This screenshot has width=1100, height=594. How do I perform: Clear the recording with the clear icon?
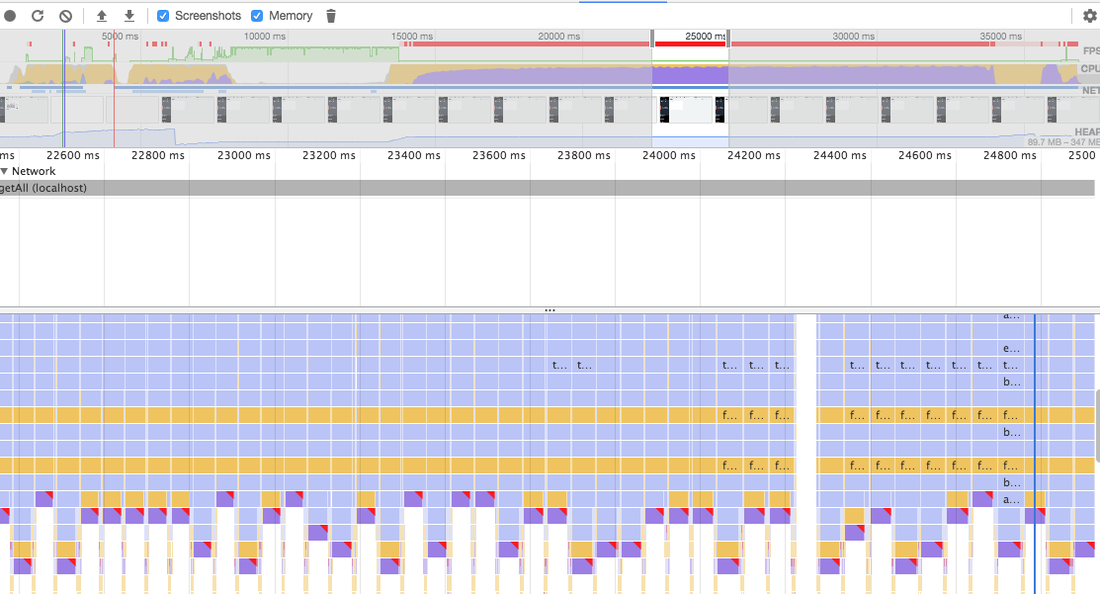coord(65,15)
